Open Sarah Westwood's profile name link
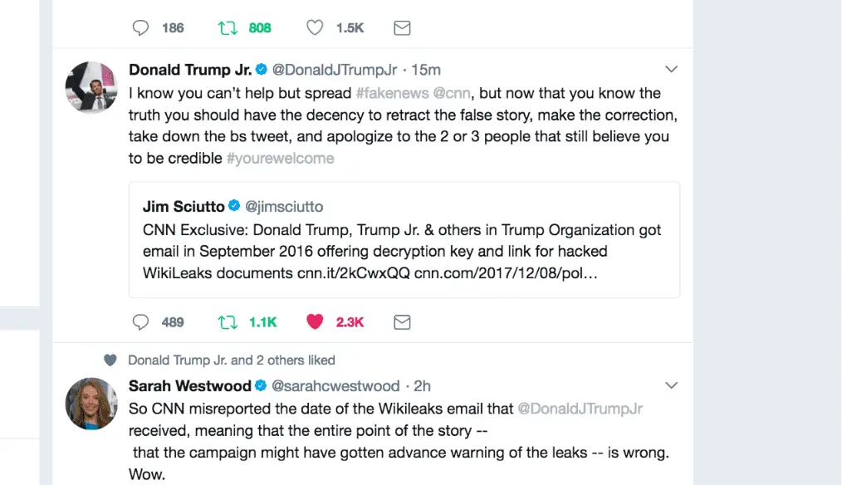This screenshot has height=485, width=842. [x=189, y=385]
